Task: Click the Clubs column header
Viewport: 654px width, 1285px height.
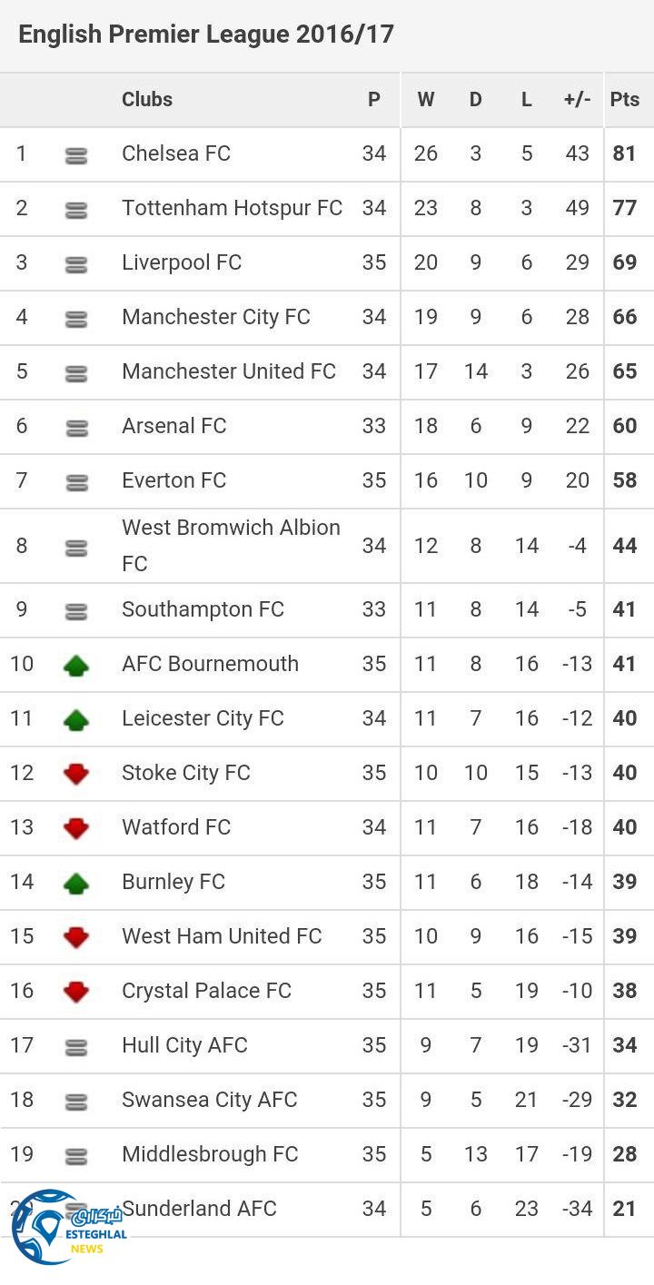Action: pos(147,100)
